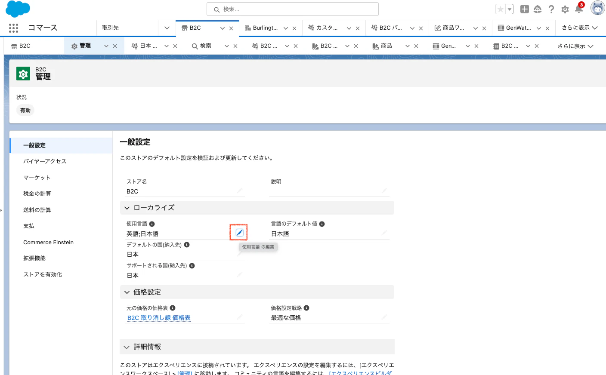This screenshot has height=375, width=606.
Task: Close the Burlingt... workspace tab
Action: [x=294, y=28]
